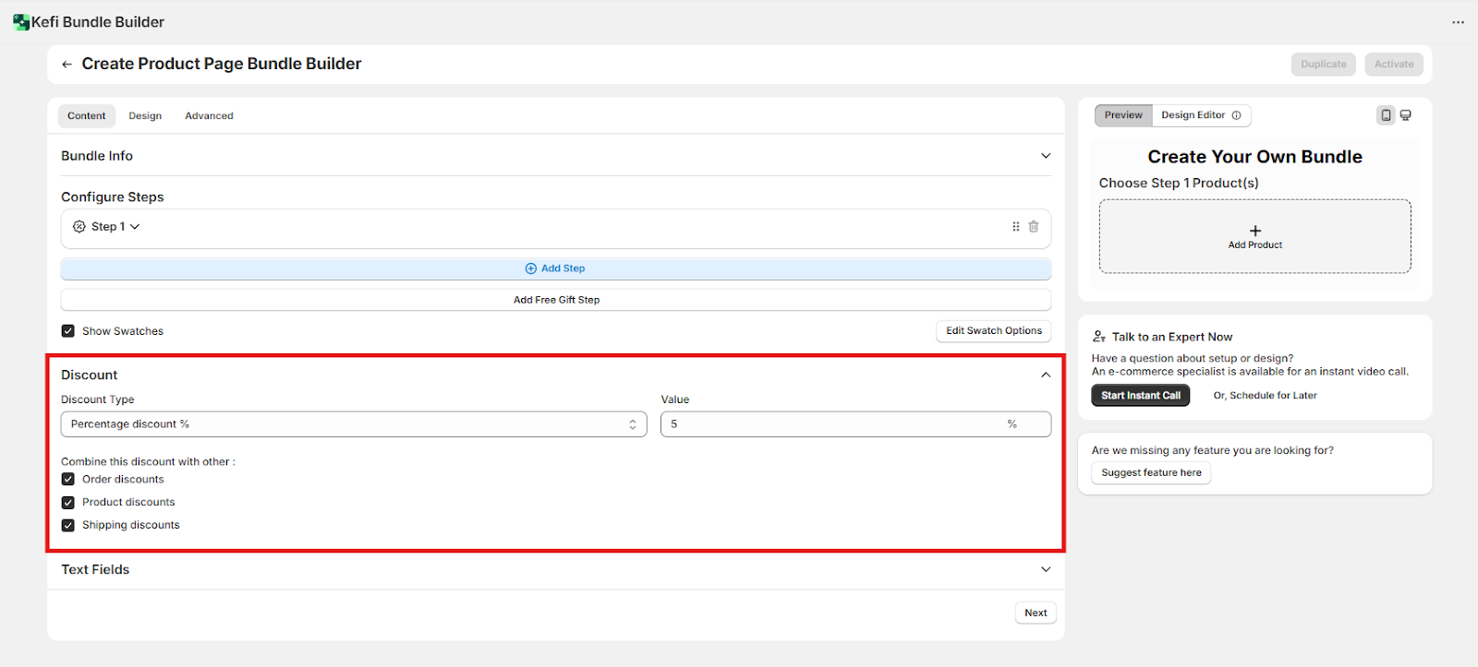Expand the Bundle Info section
Image resolution: width=1478 pixels, height=667 pixels.
click(x=1045, y=156)
